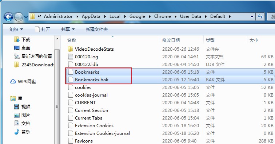Select 000122.ldb file icon

pos(71,64)
